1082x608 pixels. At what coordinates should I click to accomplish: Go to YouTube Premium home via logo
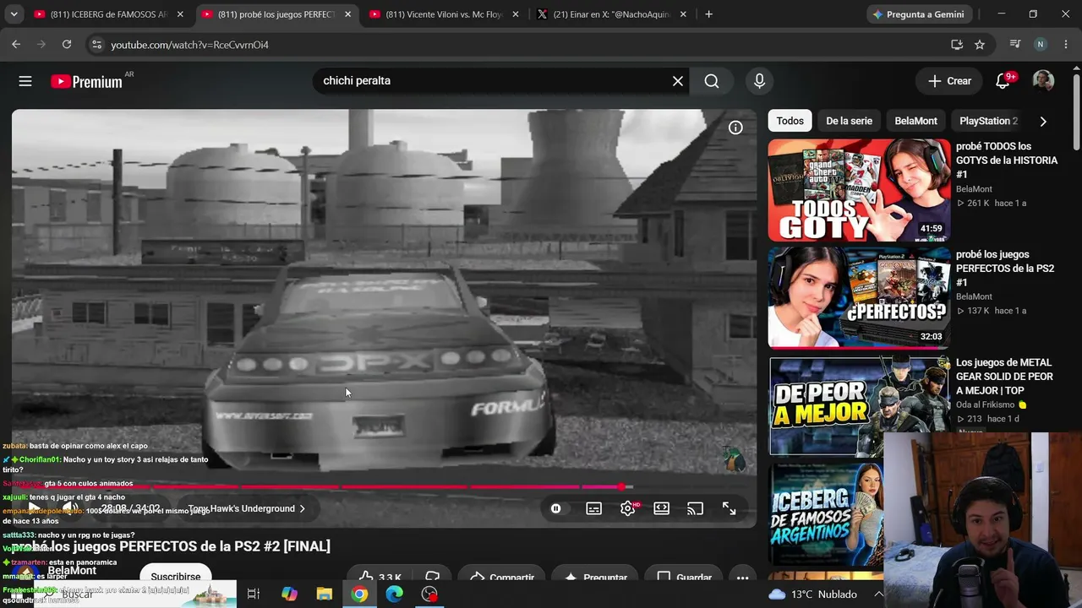[x=86, y=81]
